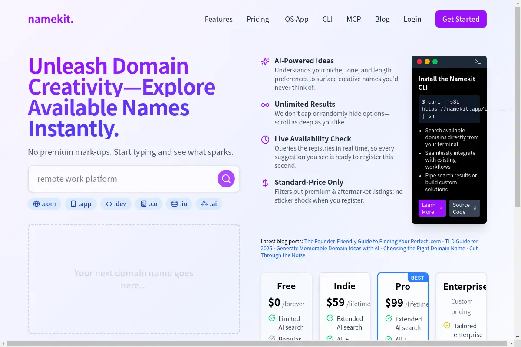
Task: Click the Standard-Price Only dollar icon
Action: tap(265, 183)
